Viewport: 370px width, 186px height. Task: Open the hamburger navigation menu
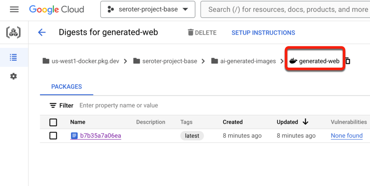pyautogui.click(x=14, y=9)
